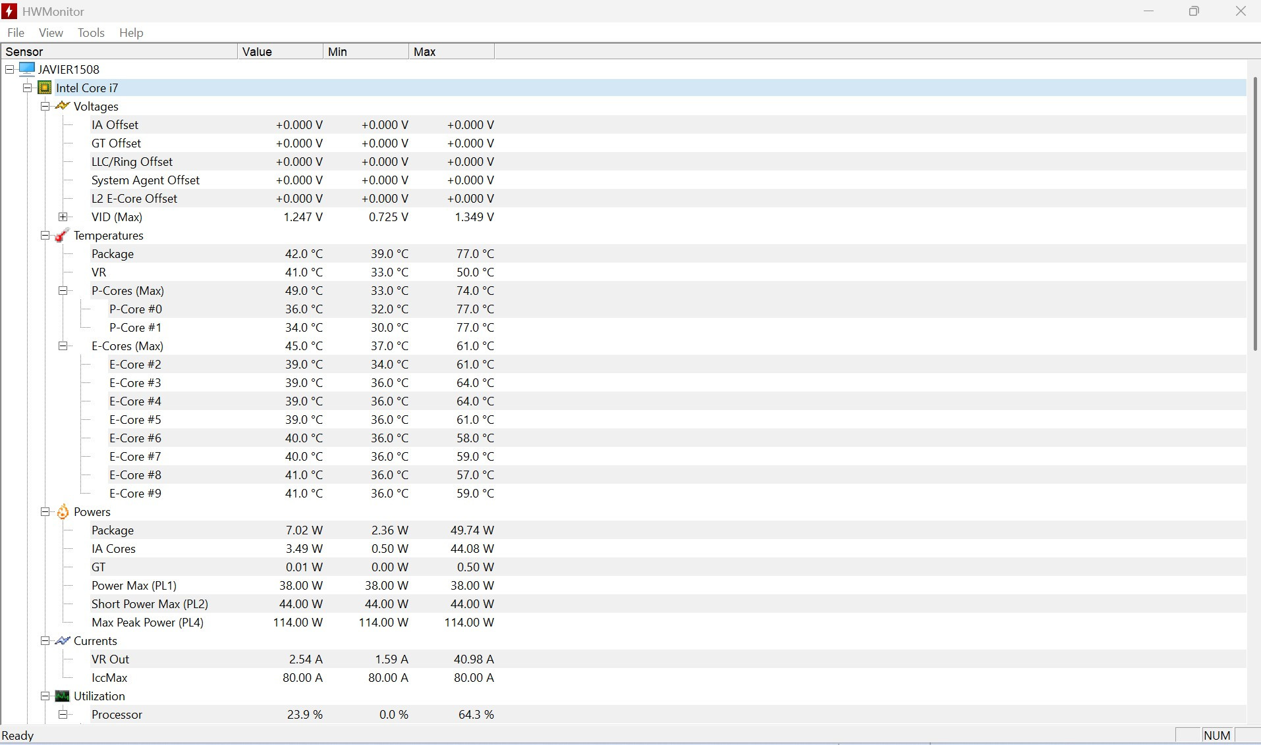
Task: Click the 40.98 A VR Out max value
Action: coord(474,659)
